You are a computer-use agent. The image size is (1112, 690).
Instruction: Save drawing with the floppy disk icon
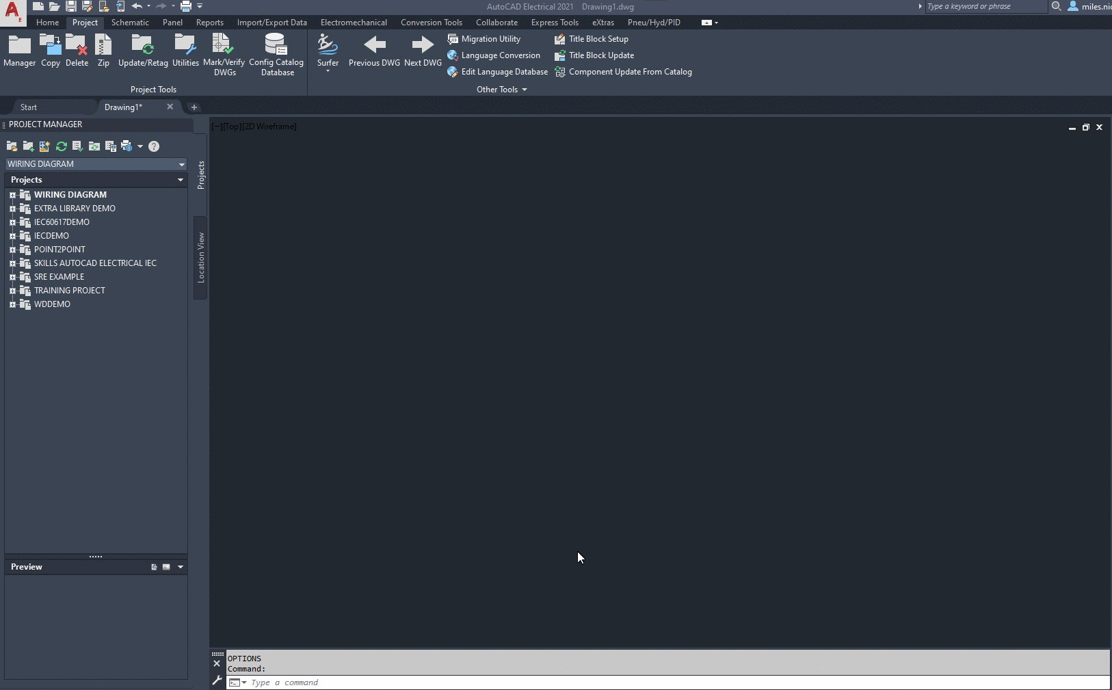coord(70,6)
